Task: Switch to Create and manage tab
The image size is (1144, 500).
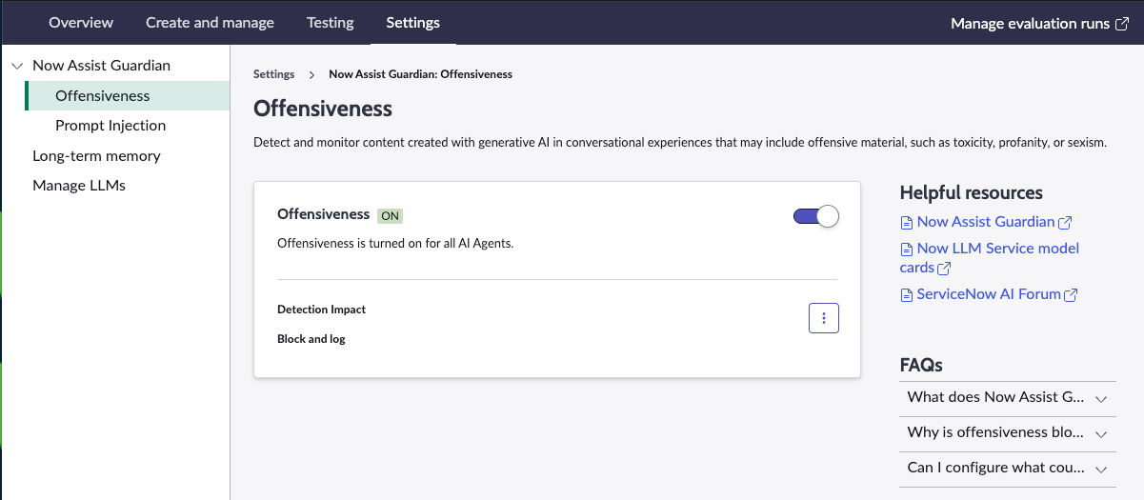Action: (x=210, y=22)
